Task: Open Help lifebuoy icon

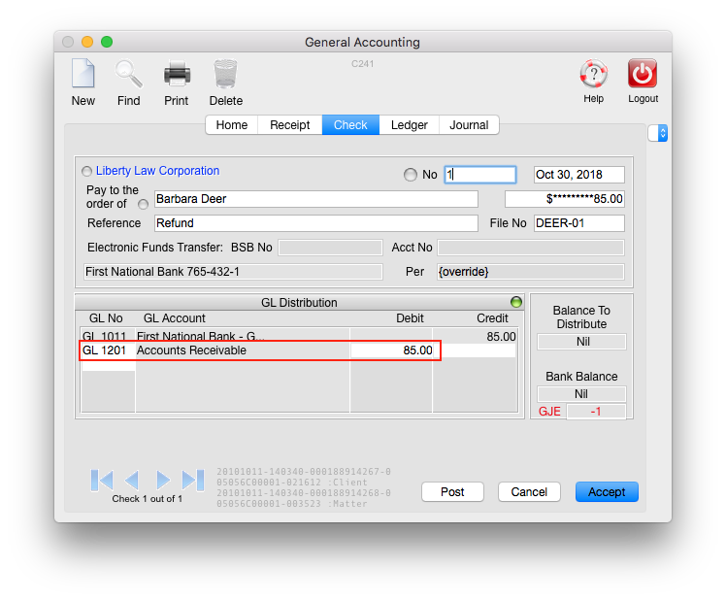Action: point(594,73)
